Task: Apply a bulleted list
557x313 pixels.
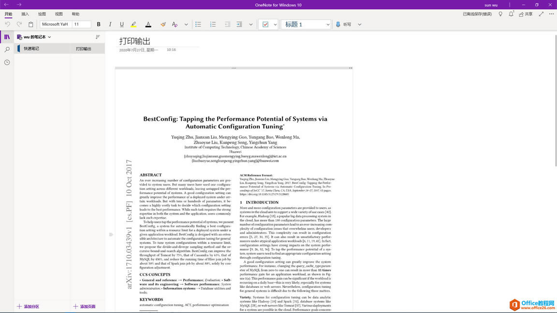Action: click(x=198, y=24)
